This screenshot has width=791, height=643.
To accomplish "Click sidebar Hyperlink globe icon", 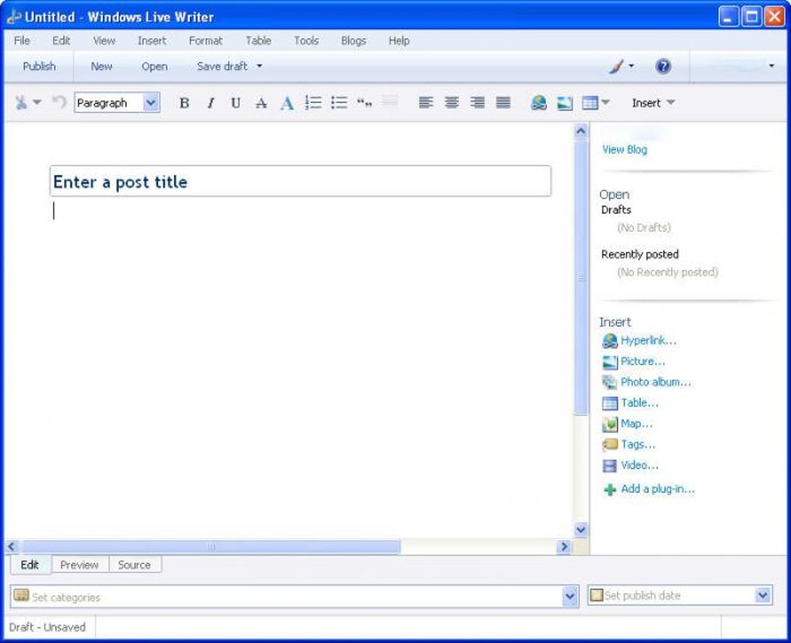I will [610, 341].
